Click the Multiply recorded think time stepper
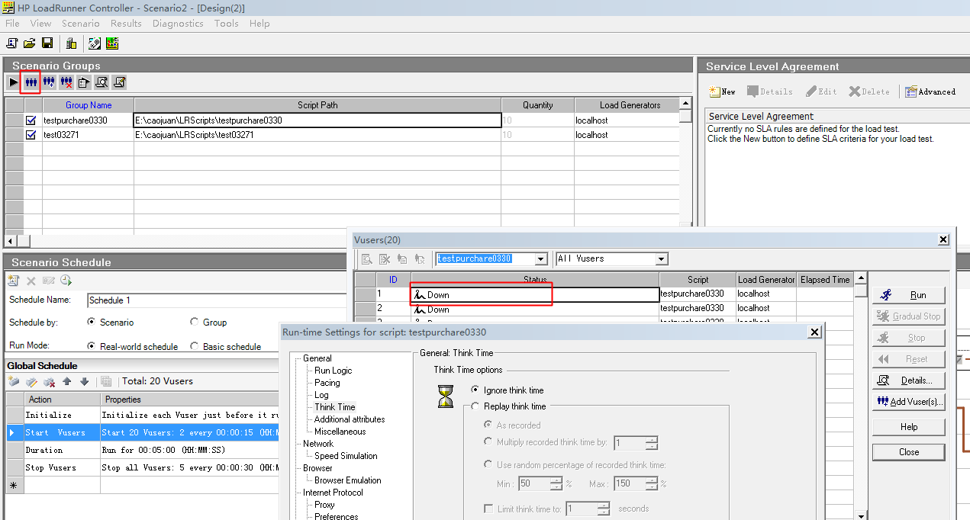The height and width of the screenshot is (520, 970). click(x=651, y=443)
